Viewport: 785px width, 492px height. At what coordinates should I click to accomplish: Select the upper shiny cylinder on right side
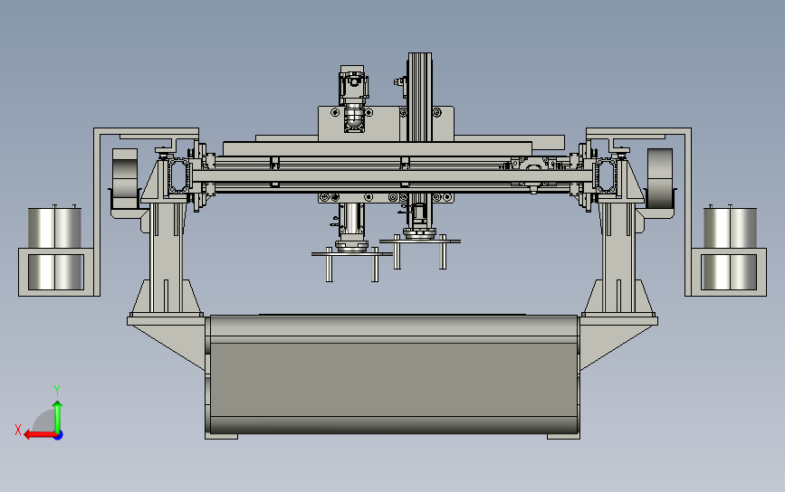(x=730, y=228)
